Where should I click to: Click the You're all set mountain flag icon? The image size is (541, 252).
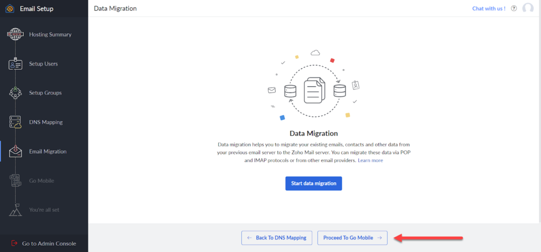[15, 210]
